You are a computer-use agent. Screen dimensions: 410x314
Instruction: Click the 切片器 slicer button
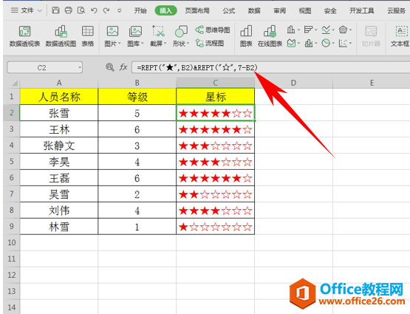click(371, 36)
